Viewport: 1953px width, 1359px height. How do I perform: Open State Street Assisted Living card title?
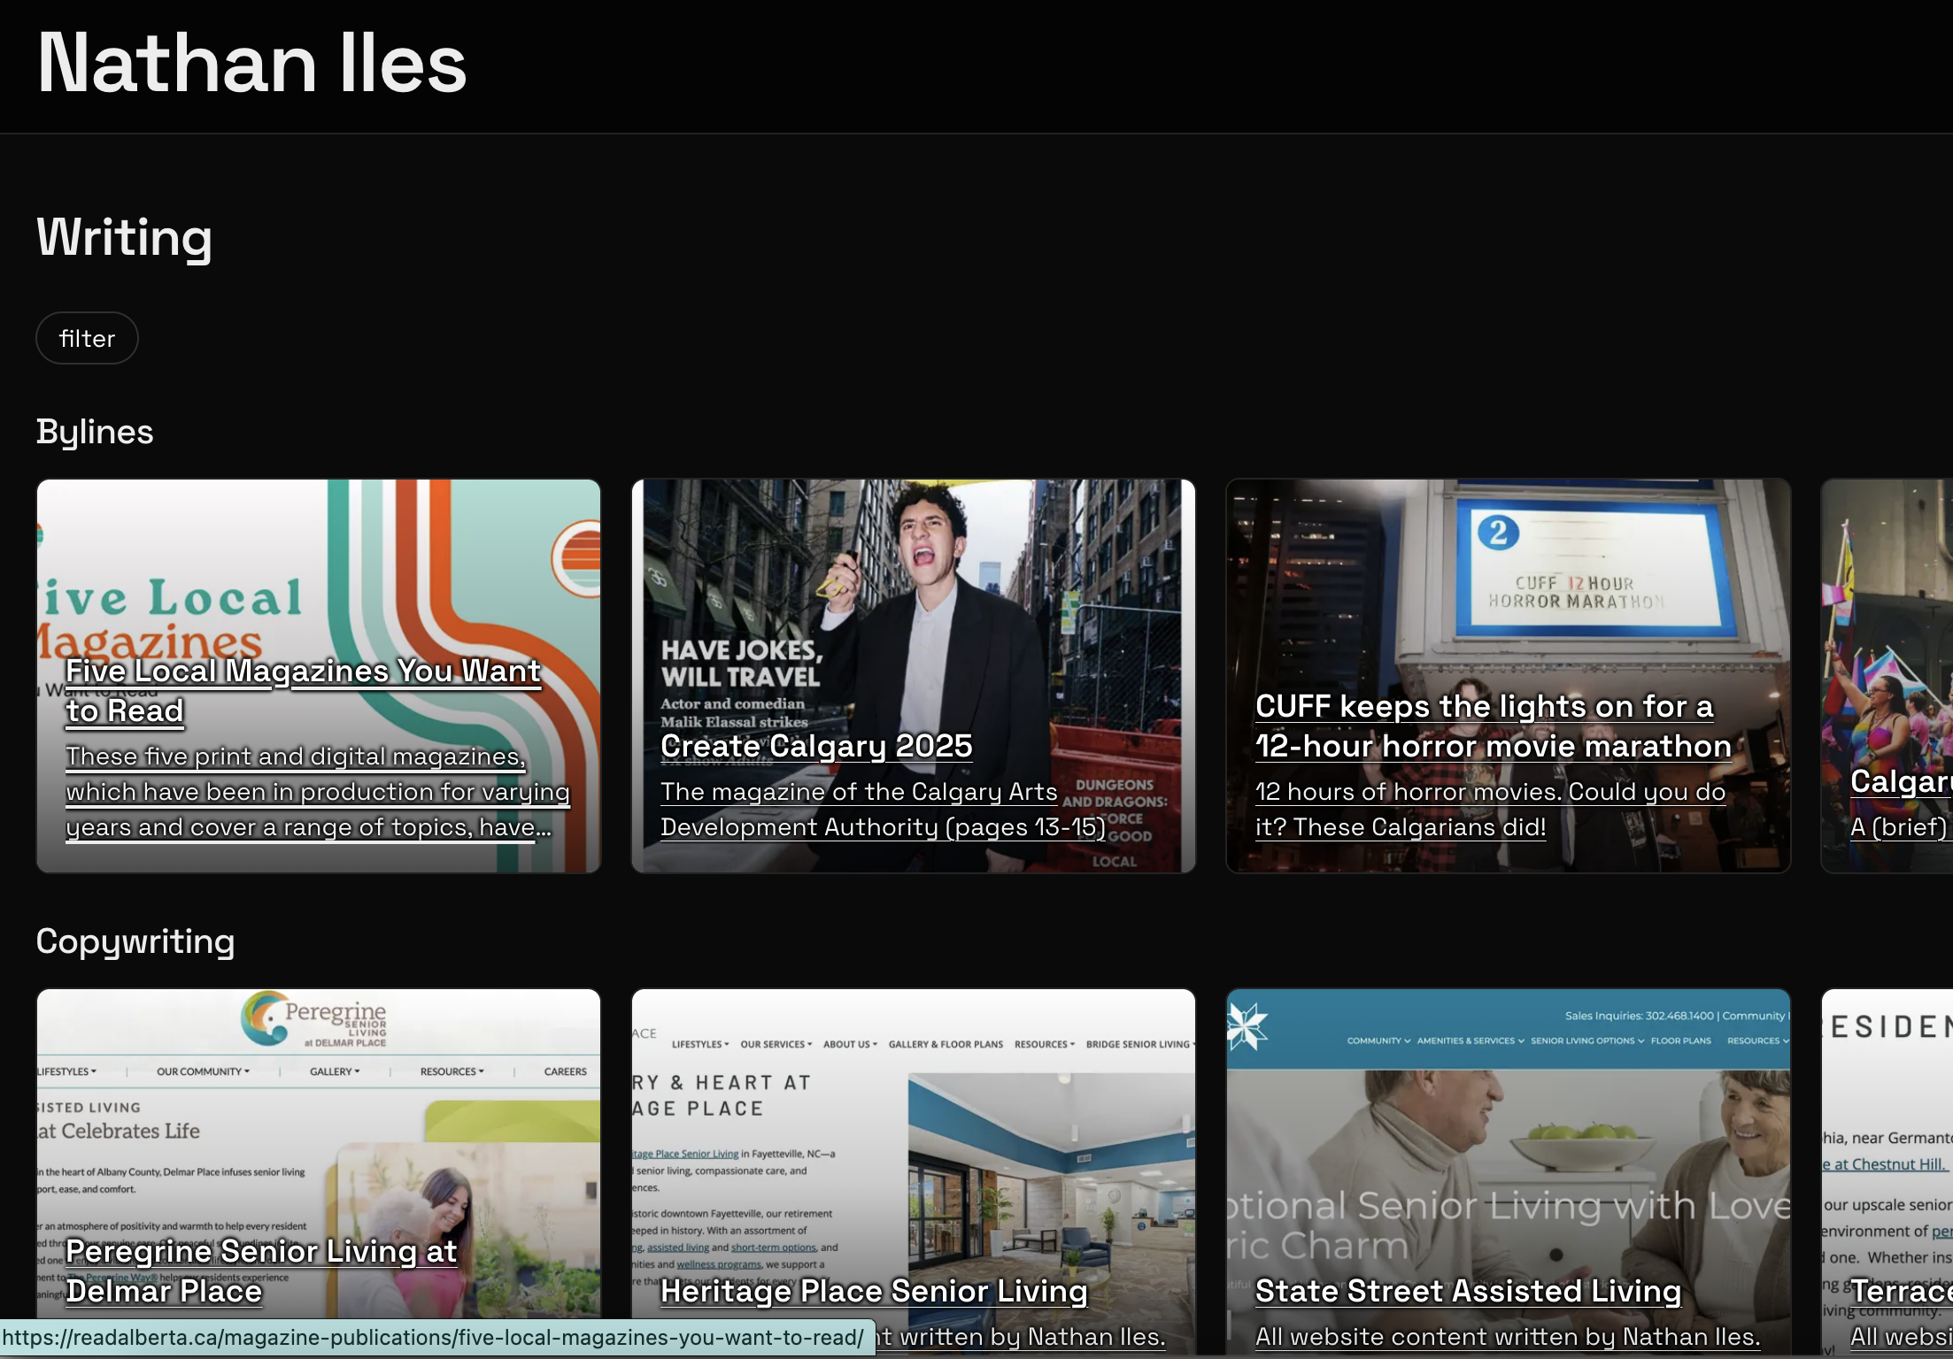point(1467,1291)
